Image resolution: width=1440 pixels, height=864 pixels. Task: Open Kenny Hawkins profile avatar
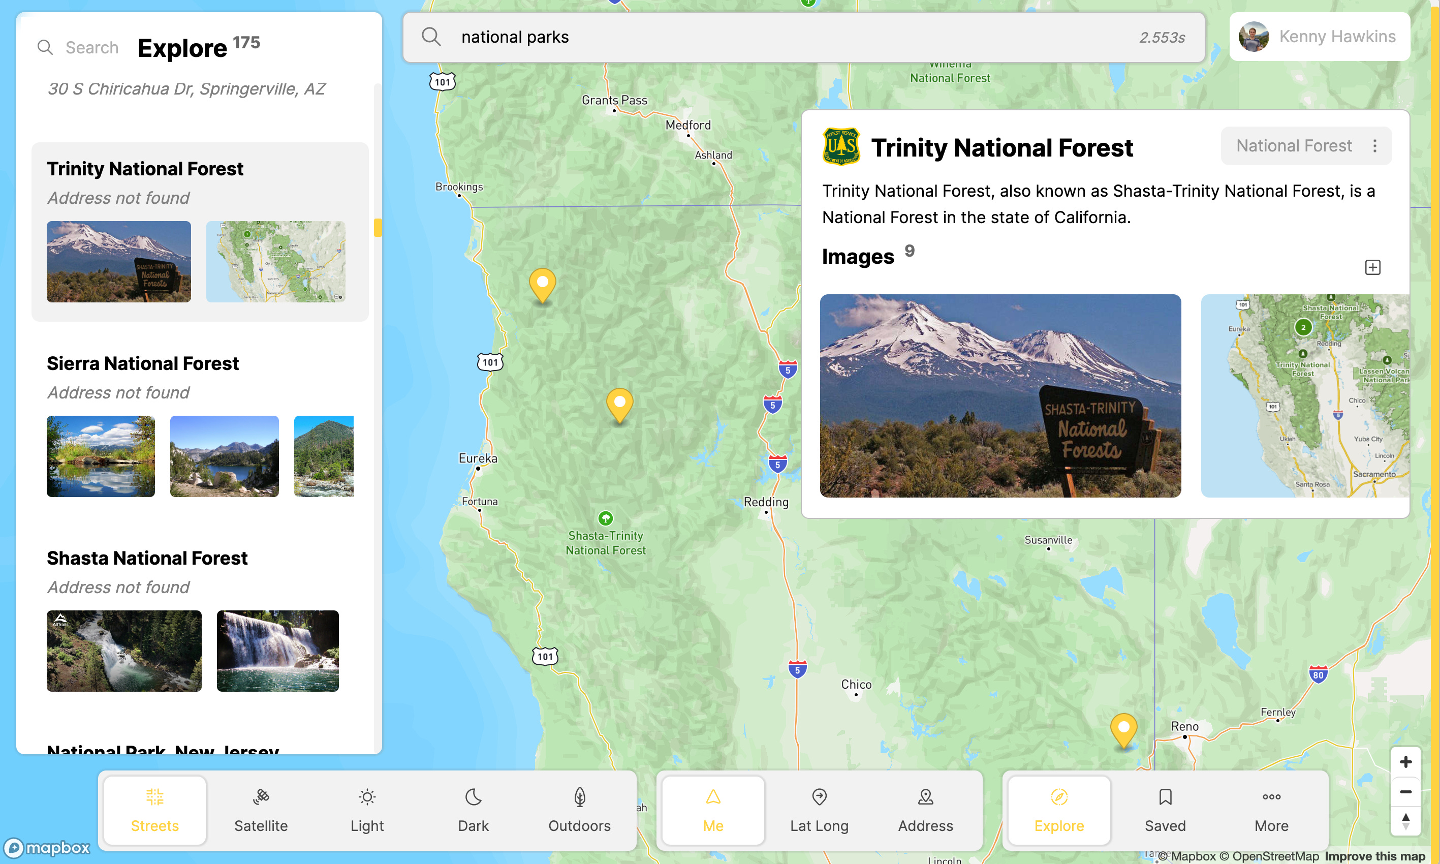tap(1253, 37)
